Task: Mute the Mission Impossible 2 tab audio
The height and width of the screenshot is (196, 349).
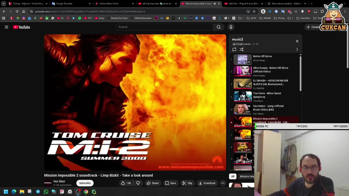Action: 215,4
